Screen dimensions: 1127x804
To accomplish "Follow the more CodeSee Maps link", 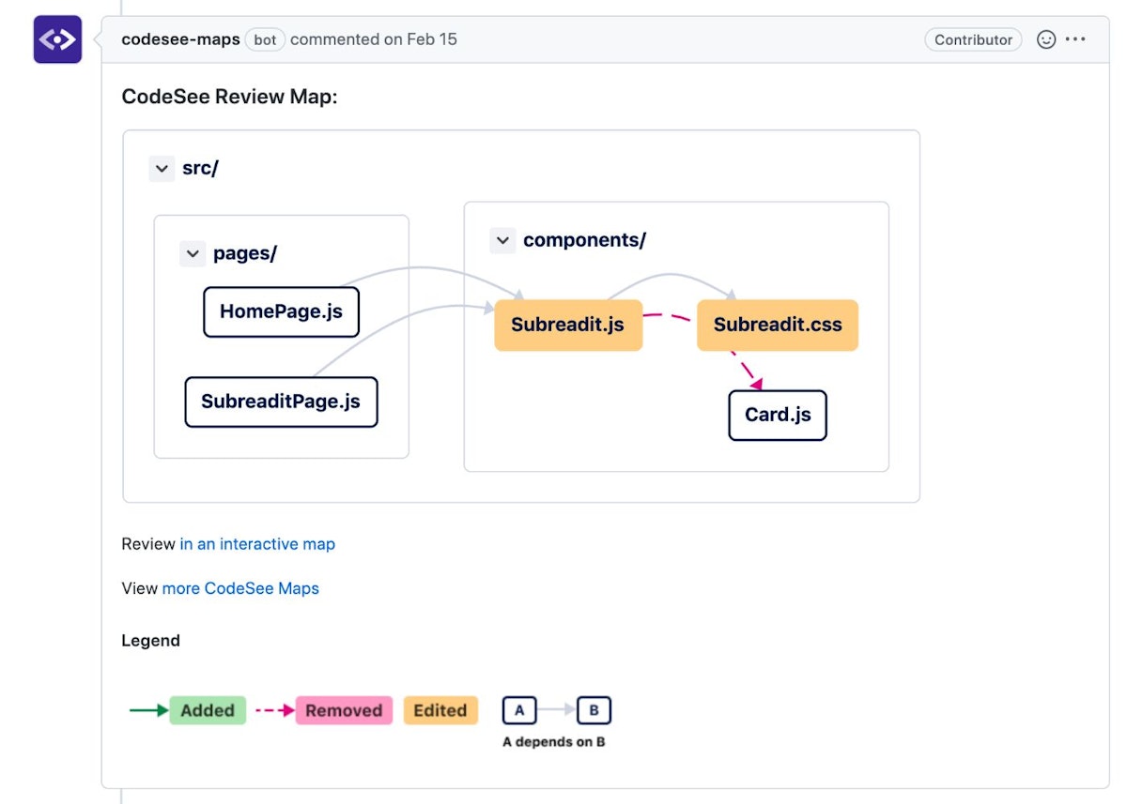I will click(240, 589).
